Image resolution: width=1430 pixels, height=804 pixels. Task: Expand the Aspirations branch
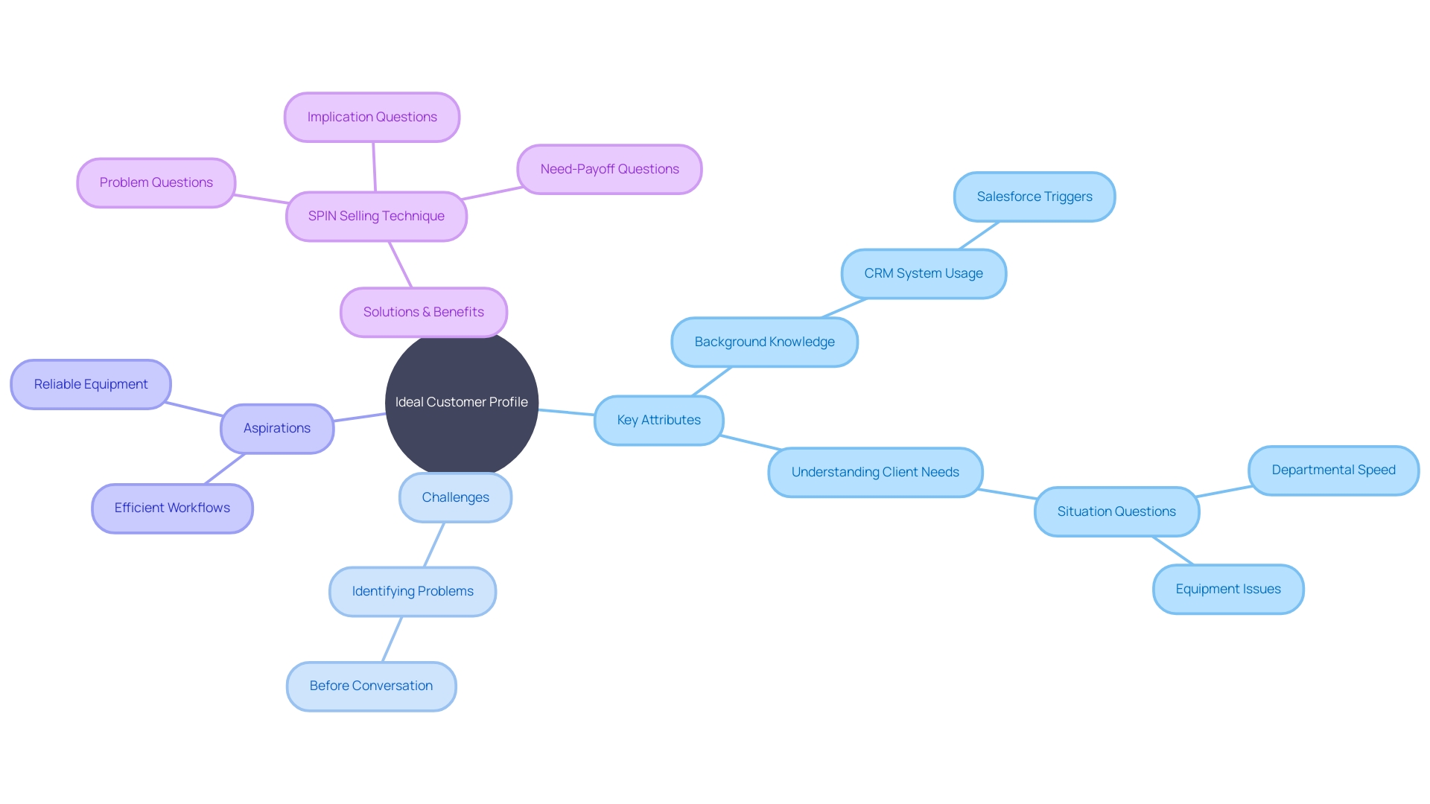pyautogui.click(x=277, y=426)
